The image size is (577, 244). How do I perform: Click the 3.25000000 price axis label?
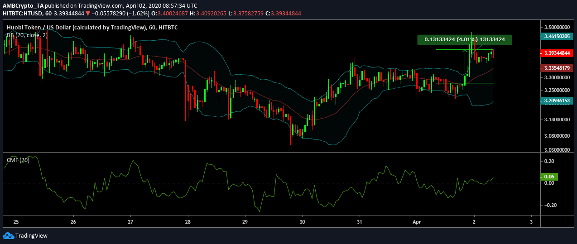click(x=558, y=90)
